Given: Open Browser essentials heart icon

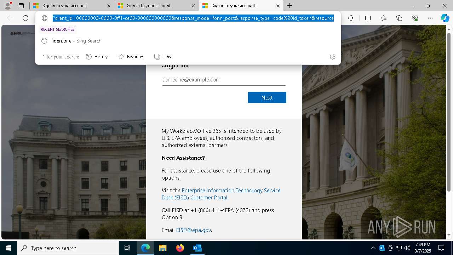Looking at the screenshot, I should (415, 18).
